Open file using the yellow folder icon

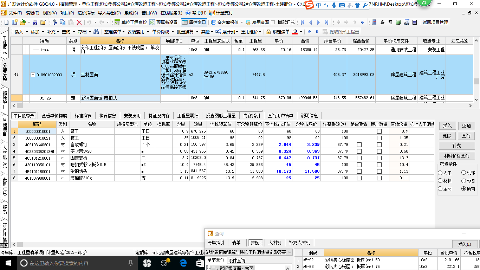pos(22,22)
